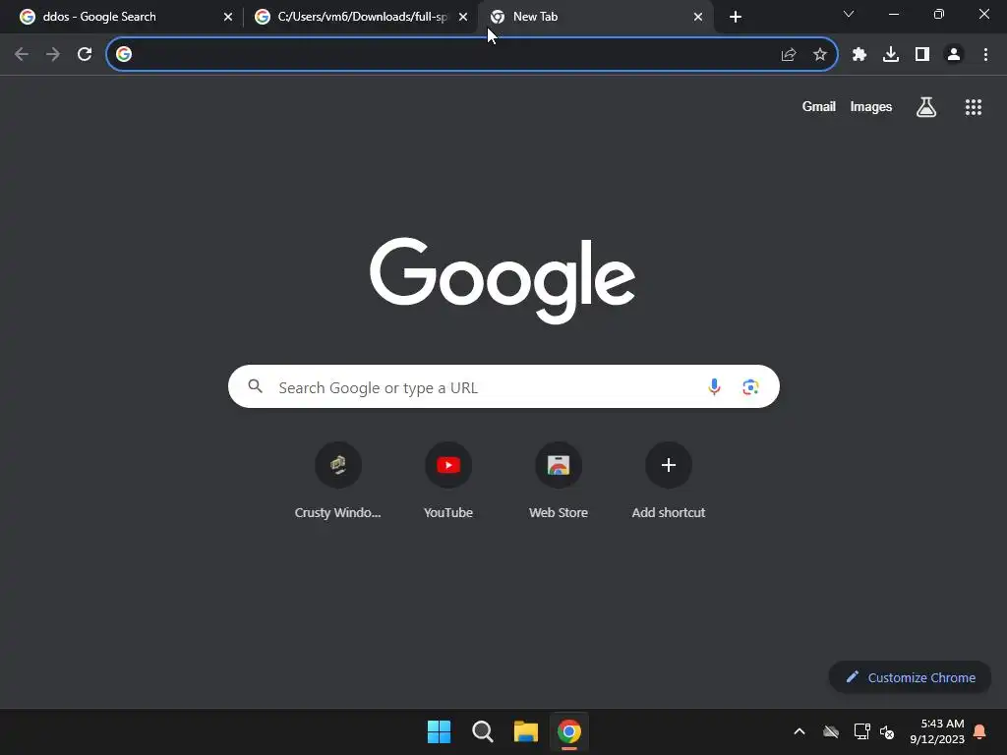
Task: Add a new shortcut tile
Action: point(669,481)
